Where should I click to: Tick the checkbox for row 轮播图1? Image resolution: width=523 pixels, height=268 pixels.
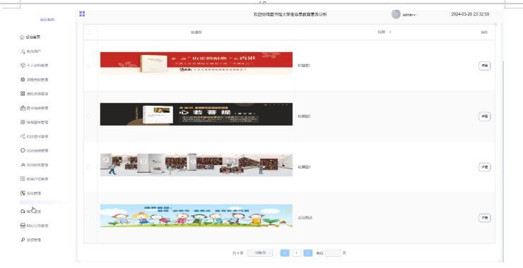(88, 66)
